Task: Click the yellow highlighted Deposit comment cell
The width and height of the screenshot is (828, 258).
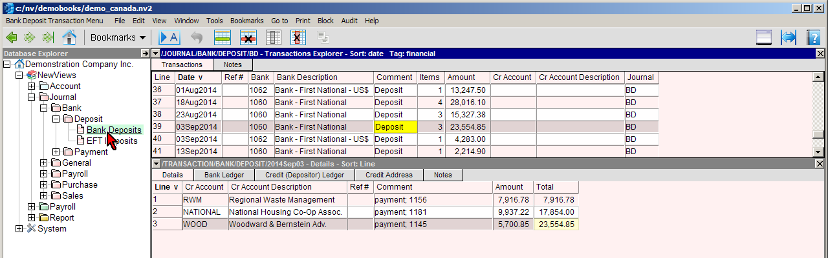Action: point(395,127)
